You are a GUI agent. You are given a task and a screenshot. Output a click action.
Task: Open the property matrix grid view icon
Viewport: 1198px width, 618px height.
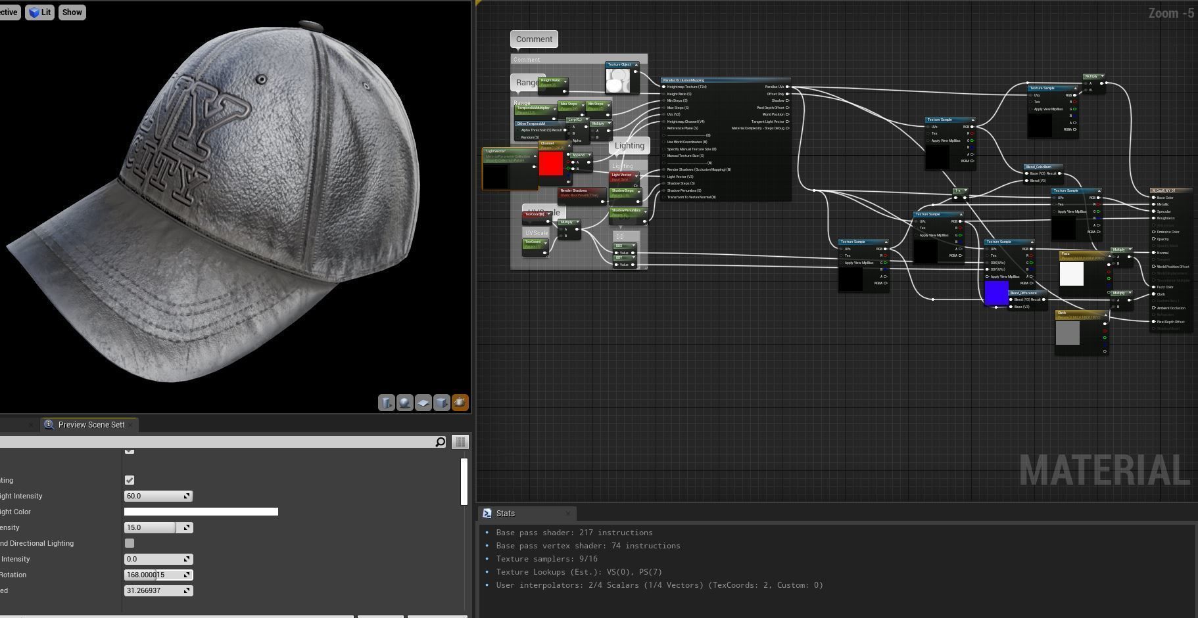point(460,442)
